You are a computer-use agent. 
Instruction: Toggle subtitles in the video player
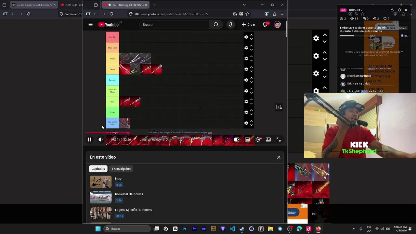click(247, 139)
